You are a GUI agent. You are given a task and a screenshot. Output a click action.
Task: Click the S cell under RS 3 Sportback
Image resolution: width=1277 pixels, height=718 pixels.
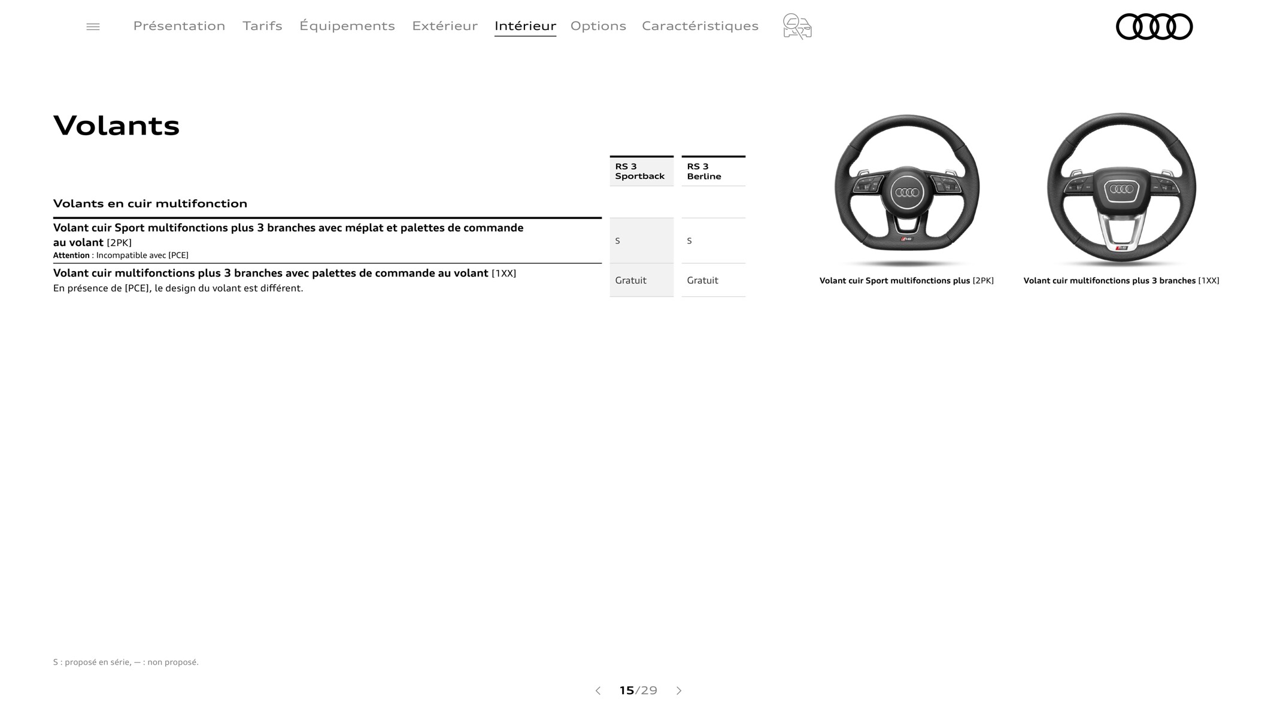coord(641,241)
